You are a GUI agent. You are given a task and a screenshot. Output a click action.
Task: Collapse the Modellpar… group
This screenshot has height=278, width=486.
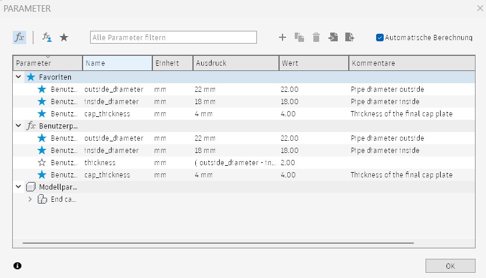point(18,187)
